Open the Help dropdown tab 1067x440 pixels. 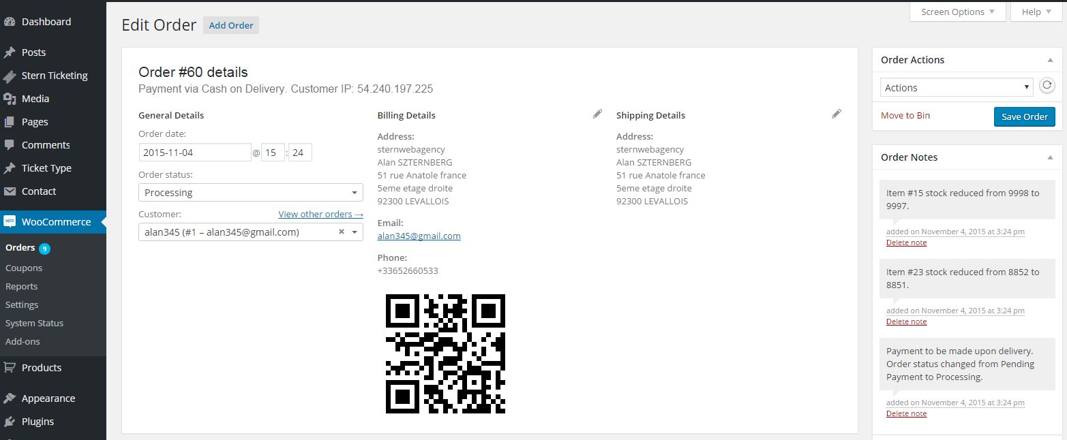coord(1037,12)
